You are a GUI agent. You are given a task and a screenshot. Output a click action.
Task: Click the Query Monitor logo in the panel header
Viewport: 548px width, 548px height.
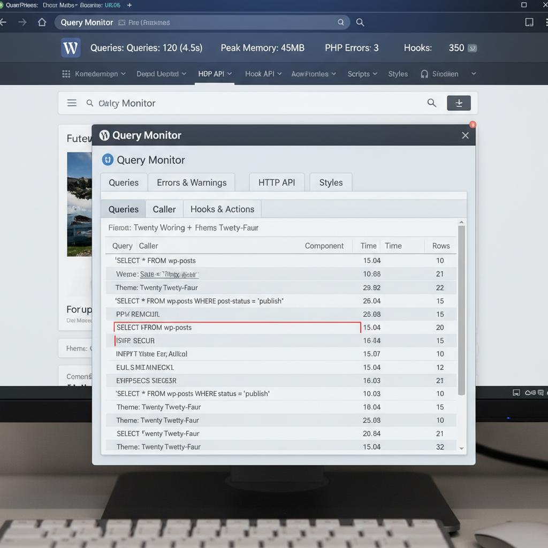point(105,135)
